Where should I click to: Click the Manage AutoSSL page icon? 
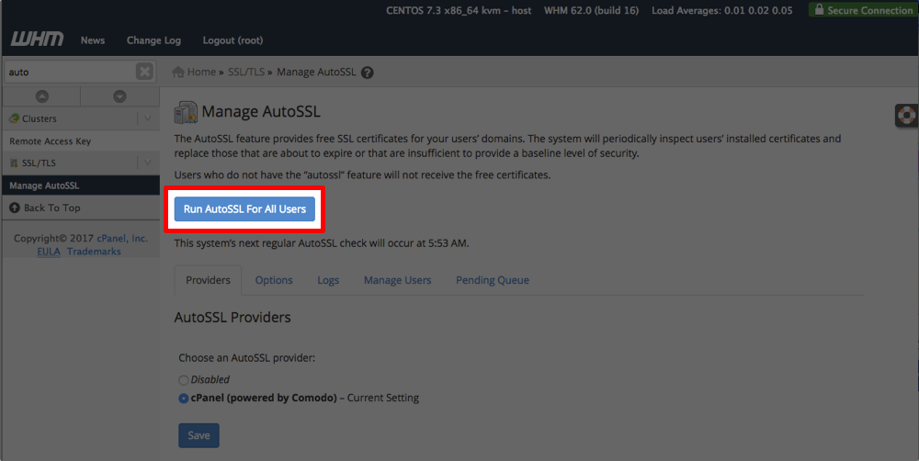186,112
